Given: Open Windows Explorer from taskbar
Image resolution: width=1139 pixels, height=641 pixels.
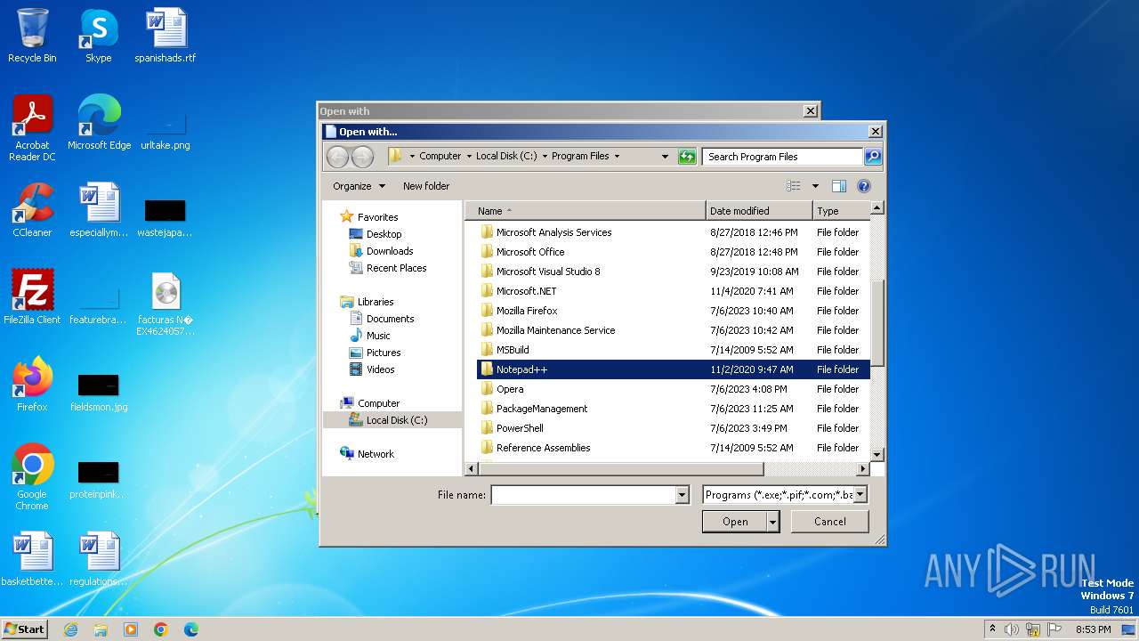Looking at the screenshot, I should click(x=101, y=629).
